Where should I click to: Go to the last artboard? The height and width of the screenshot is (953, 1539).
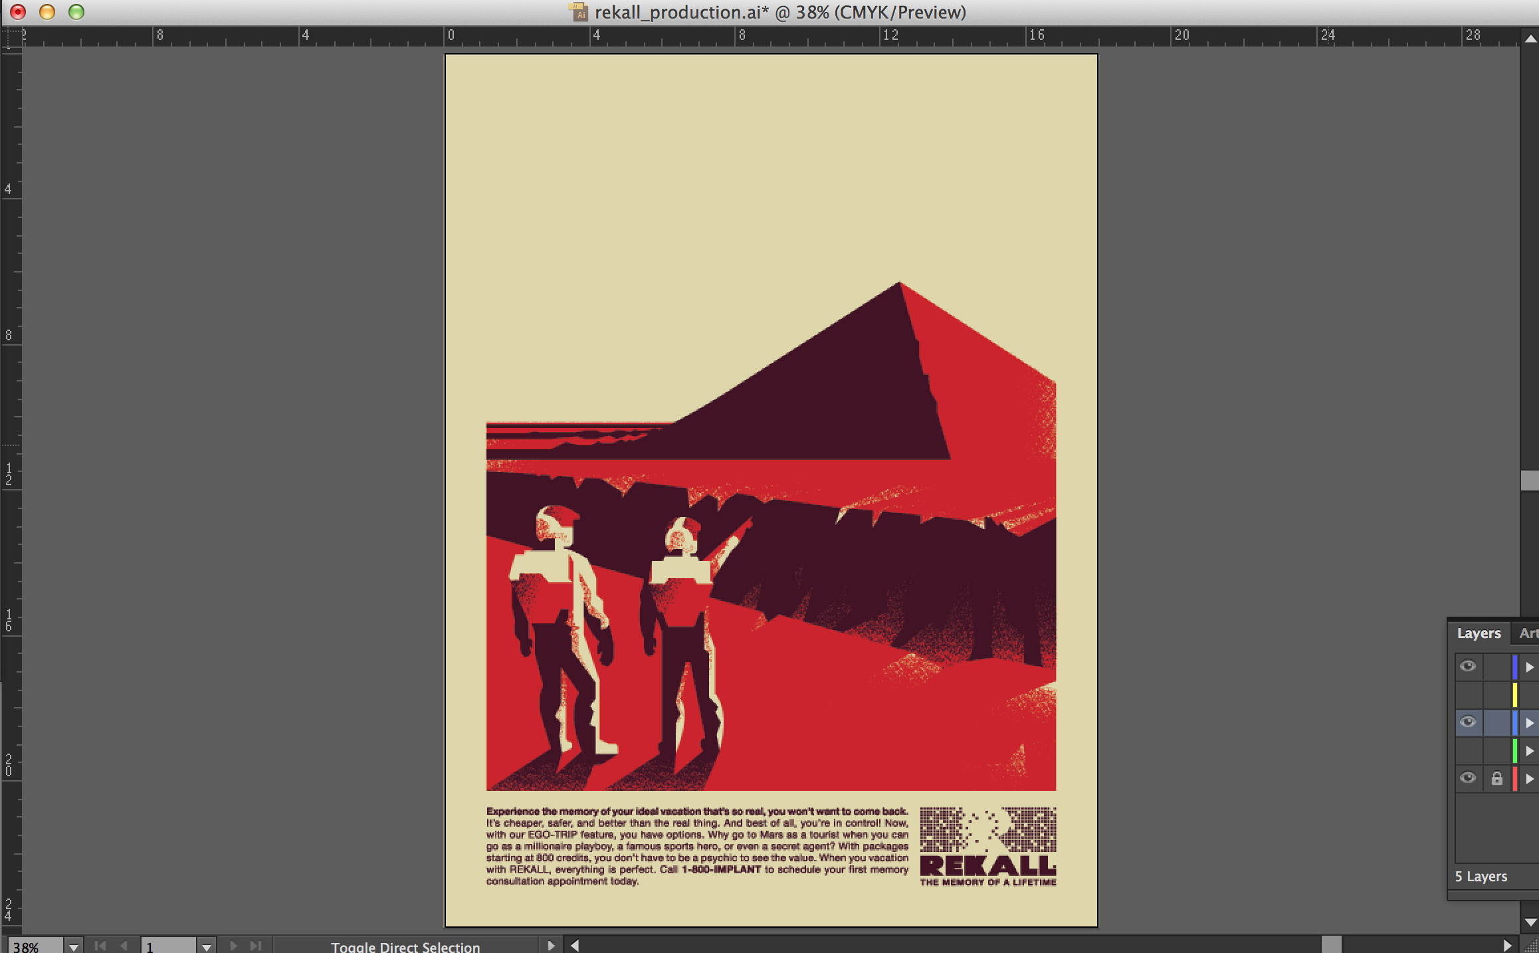point(256,945)
